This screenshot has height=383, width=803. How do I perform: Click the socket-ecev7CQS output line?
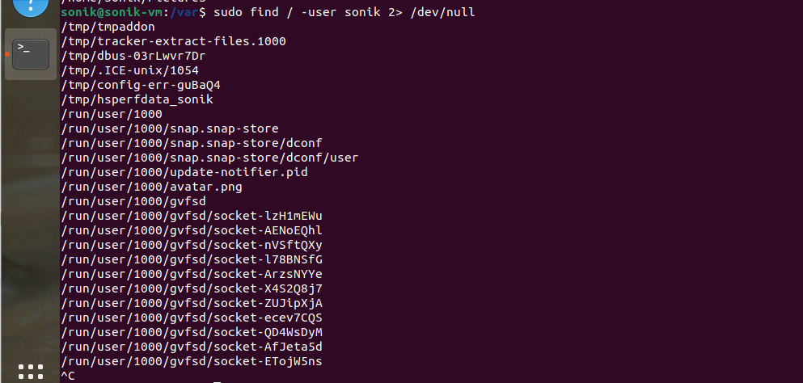(x=192, y=318)
